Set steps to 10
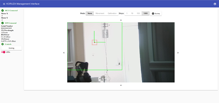 pyautogui.click(x=132, y=13)
